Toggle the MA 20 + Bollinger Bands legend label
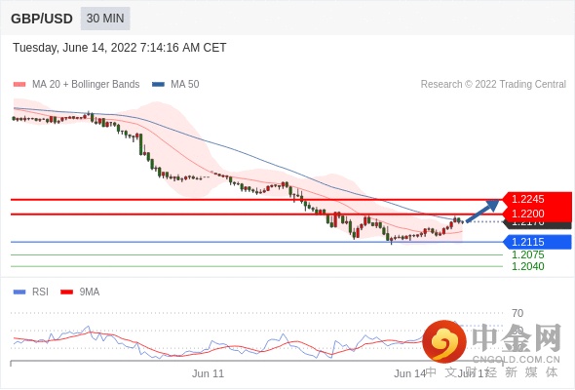575x390 pixels. tap(86, 85)
